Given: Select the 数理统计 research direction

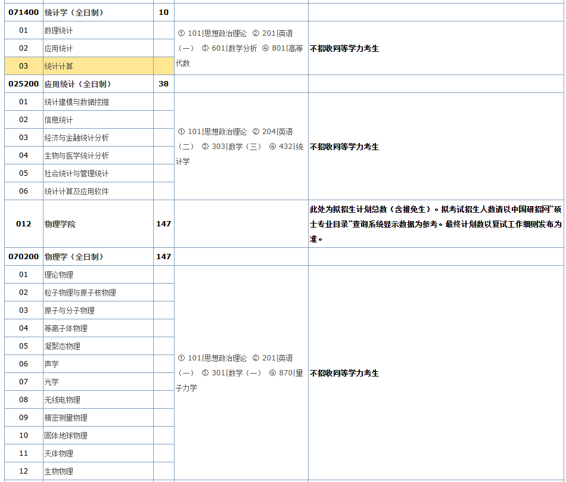Looking at the screenshot, I should point(58,30).
